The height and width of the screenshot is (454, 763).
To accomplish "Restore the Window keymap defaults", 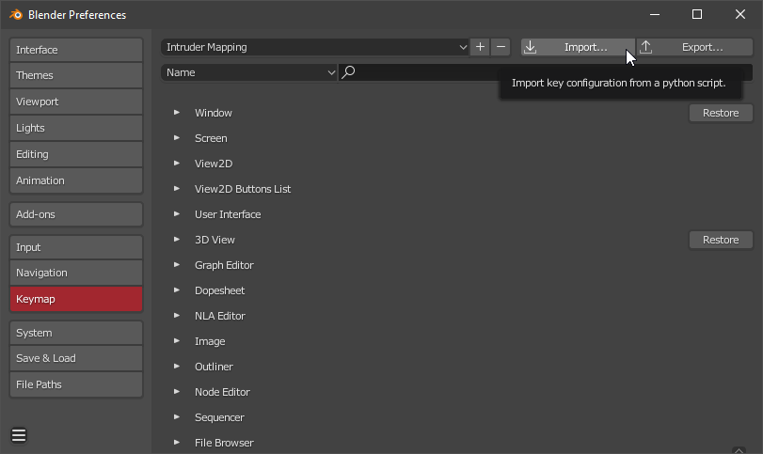I will pyautogui.click(x=721, y=113).
